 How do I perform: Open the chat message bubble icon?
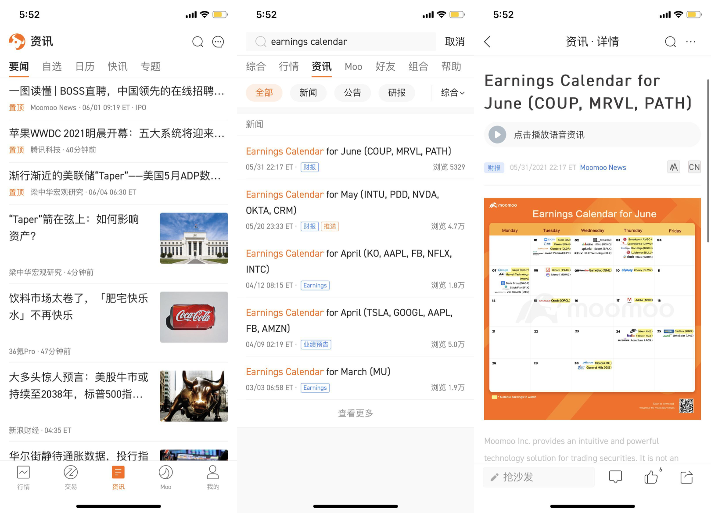click(218, 42)
